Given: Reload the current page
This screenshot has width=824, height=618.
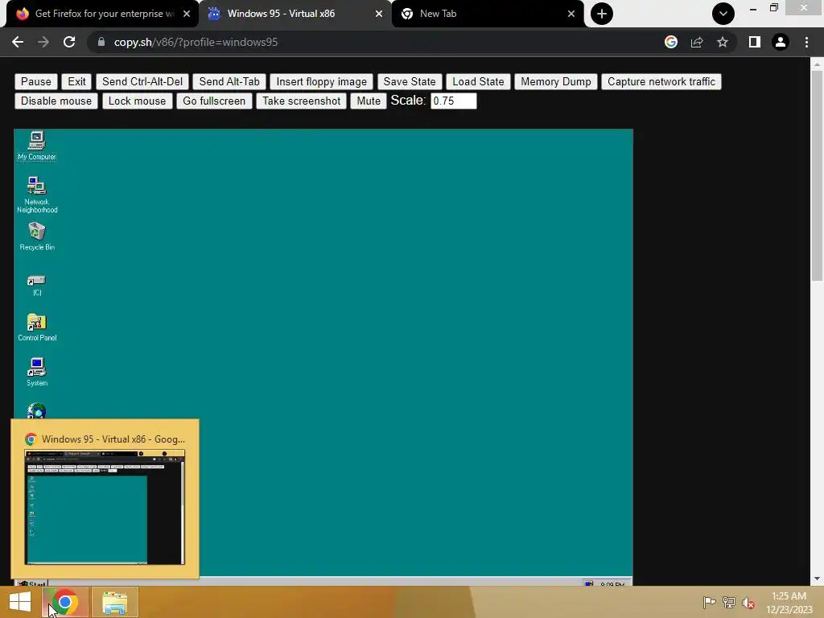Looking at the screenshot, I should (69, 42).
